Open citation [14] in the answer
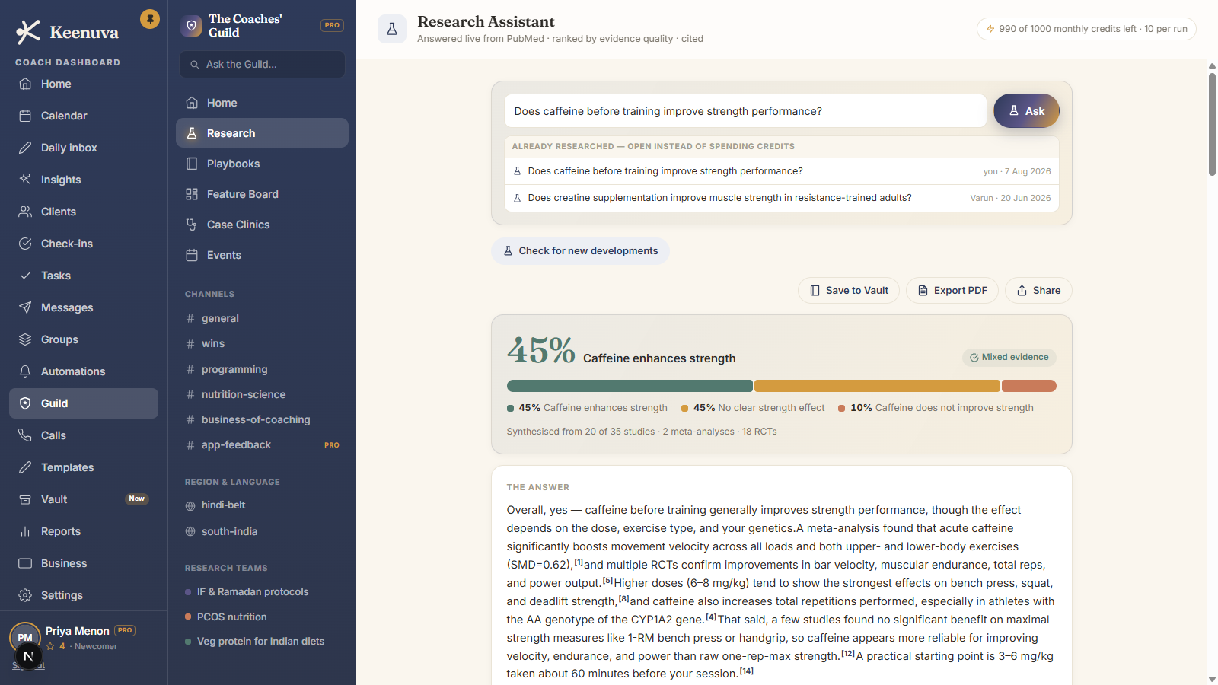Viewport: 1218px width, 685px height. click(x=746, y=671)
